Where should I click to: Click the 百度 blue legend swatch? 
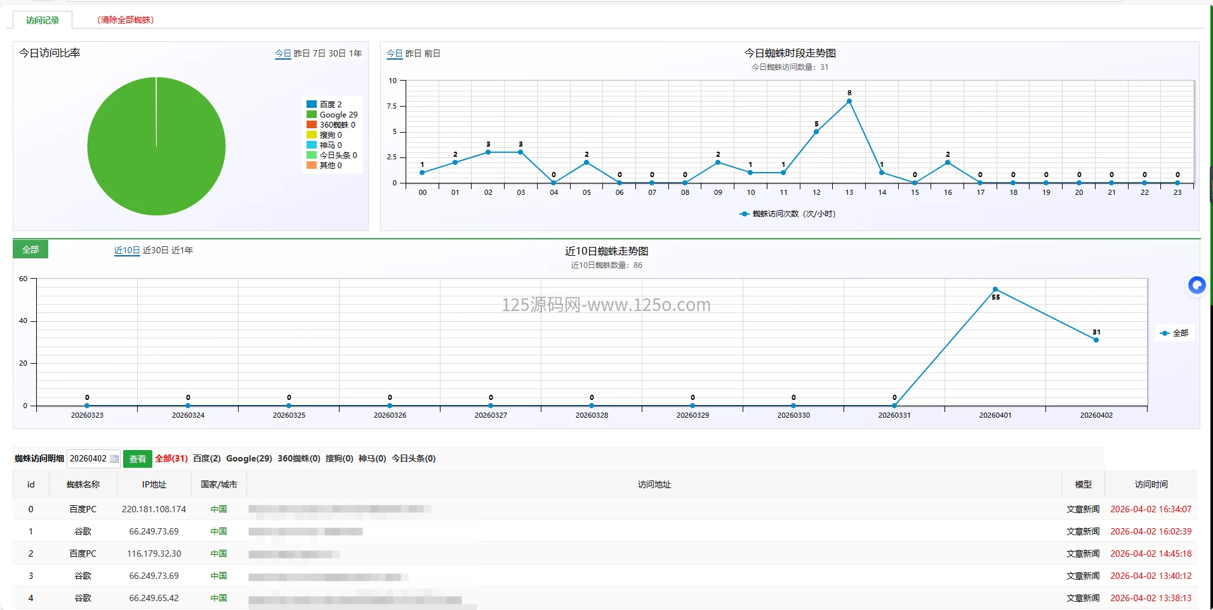312,105
